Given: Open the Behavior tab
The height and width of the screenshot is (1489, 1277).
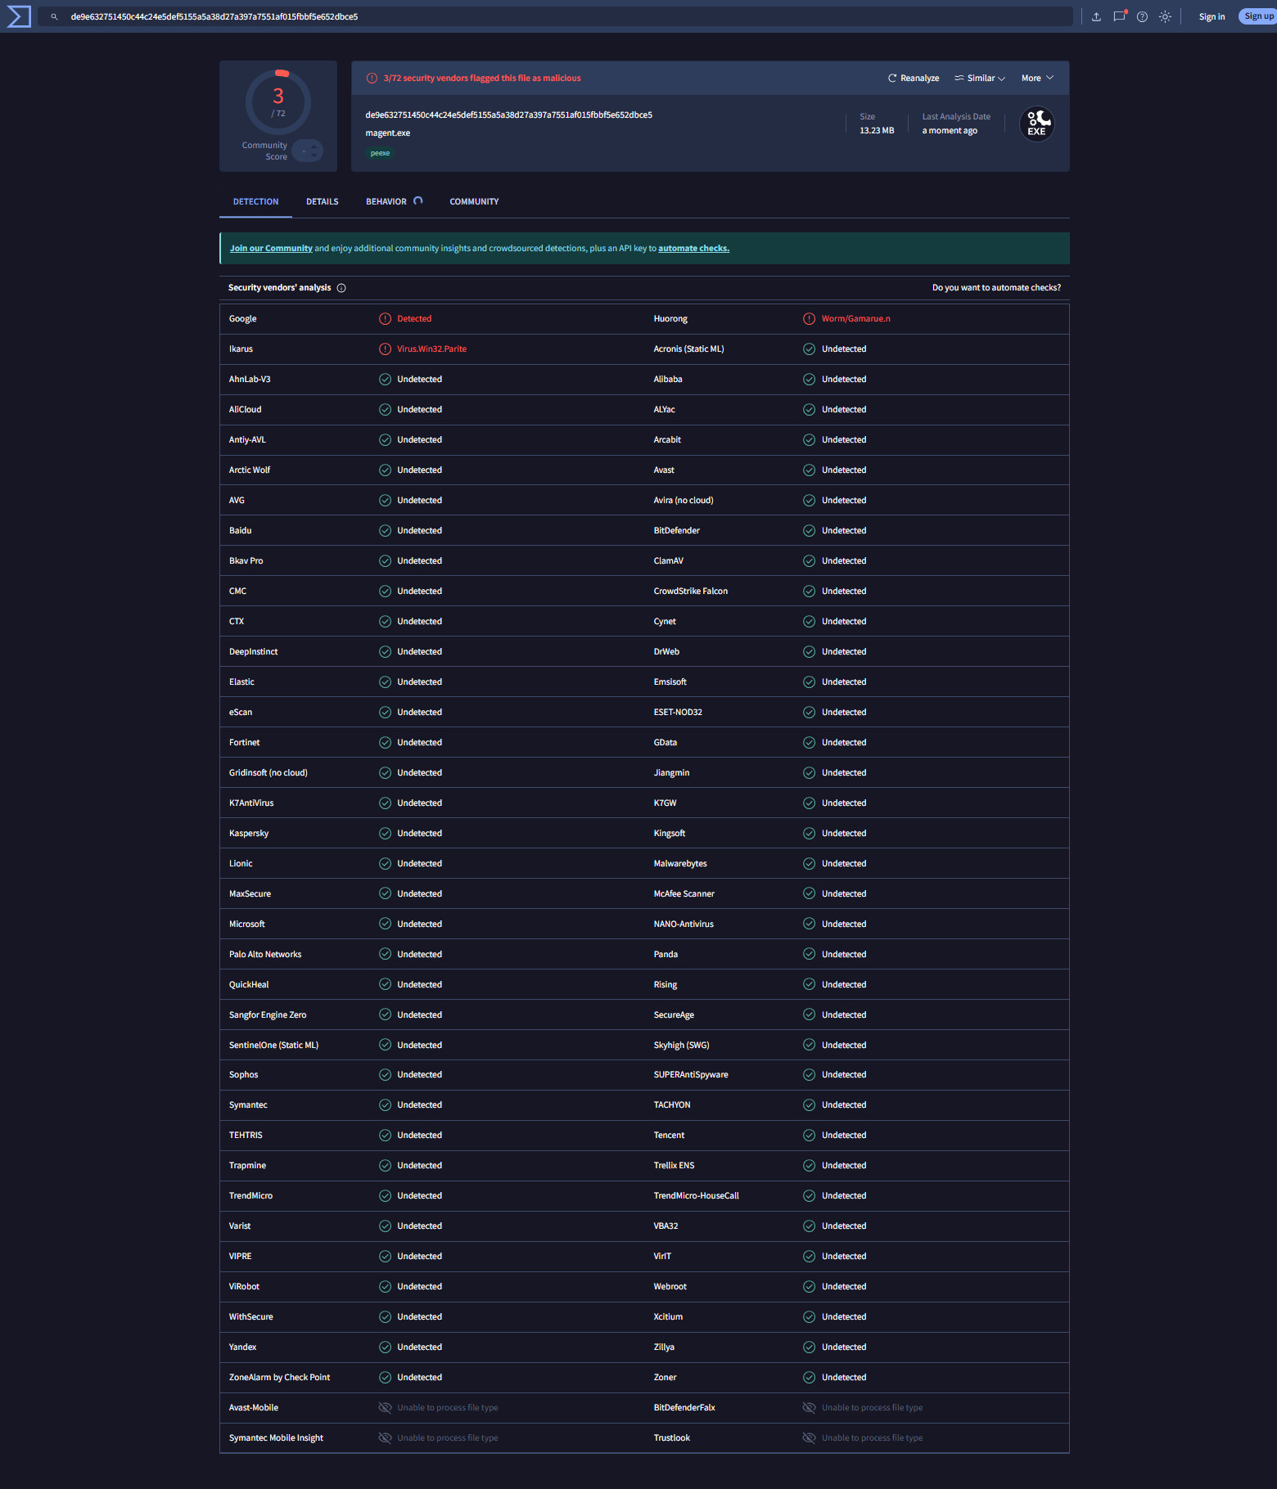Looking at the screenshot, I should coord(386,201).
